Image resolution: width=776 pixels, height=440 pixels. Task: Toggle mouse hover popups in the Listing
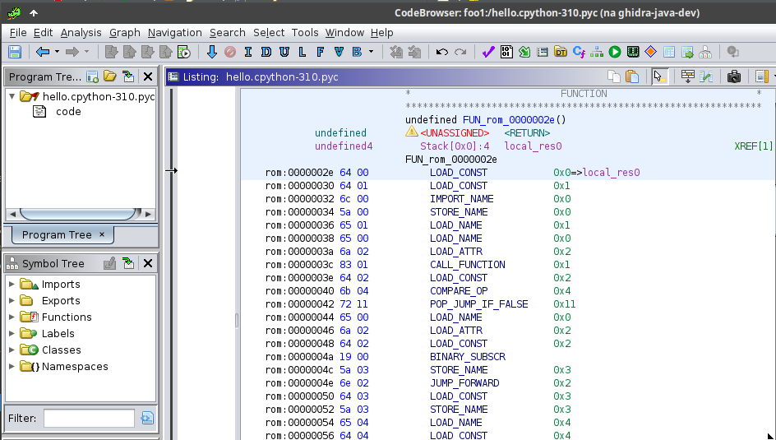coord(660,76)
